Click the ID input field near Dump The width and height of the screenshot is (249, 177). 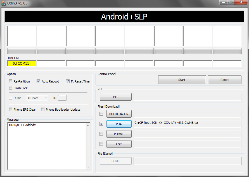pyautogui.click(x=62, y=98)
